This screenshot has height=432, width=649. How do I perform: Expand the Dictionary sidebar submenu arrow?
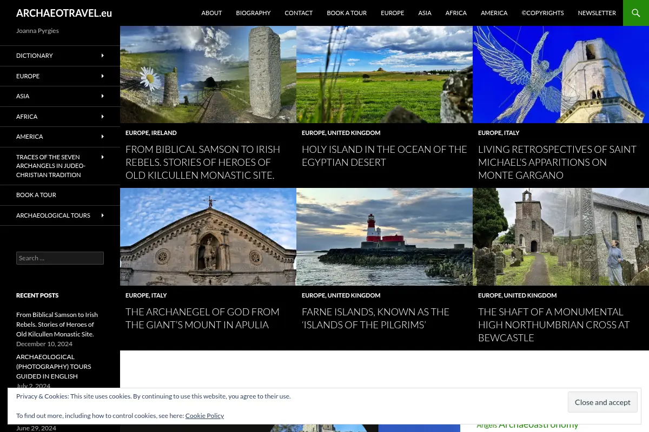(103, 56)
